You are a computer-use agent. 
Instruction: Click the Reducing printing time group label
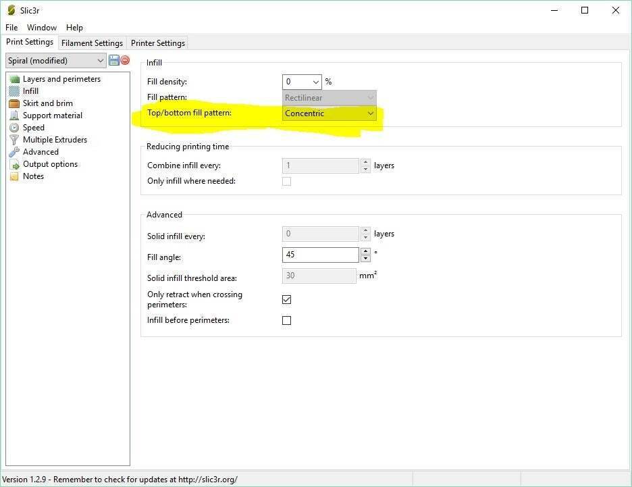click(188, 147)
